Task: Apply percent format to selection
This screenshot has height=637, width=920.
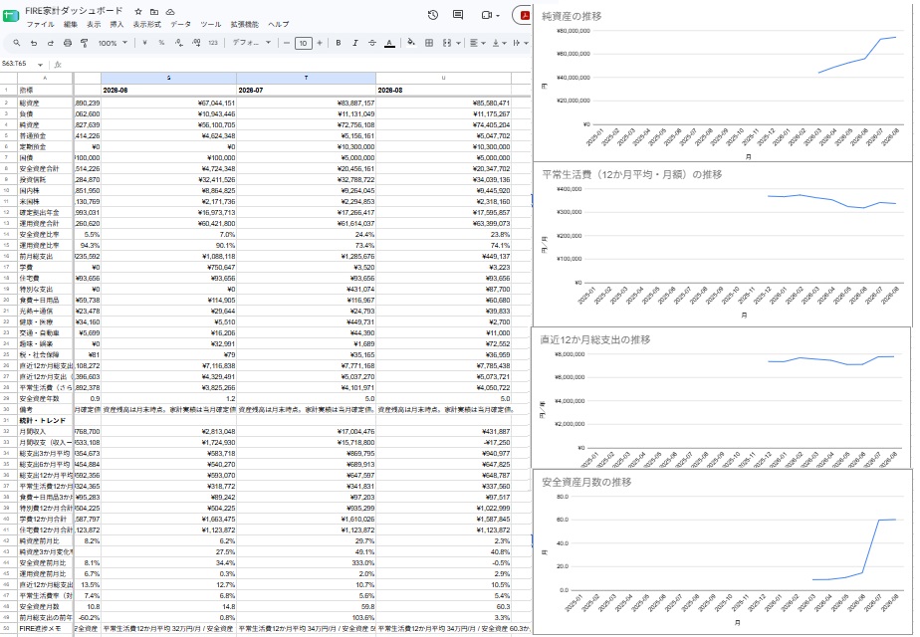Action: [x=161, y=43]
